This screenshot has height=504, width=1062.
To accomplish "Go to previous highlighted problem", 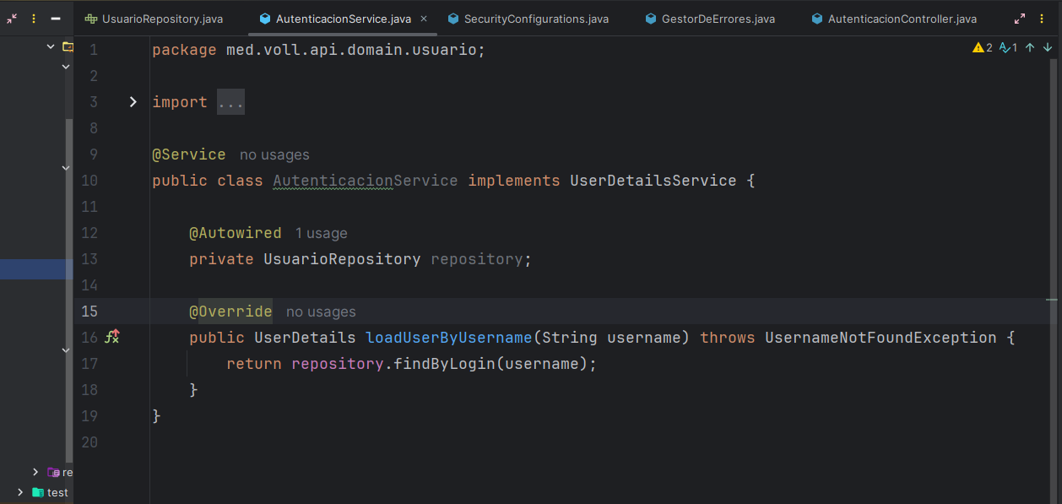I will click(1030, 48).
